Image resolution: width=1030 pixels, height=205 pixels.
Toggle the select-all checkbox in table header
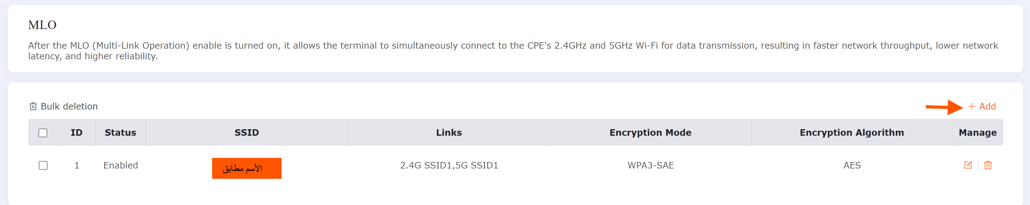[43, 133]
